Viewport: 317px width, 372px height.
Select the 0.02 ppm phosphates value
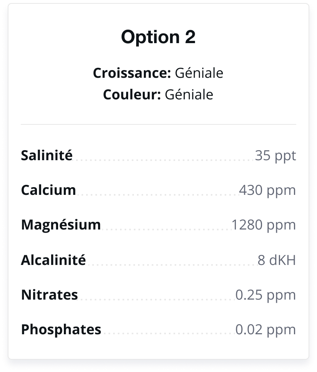point(265,330)
